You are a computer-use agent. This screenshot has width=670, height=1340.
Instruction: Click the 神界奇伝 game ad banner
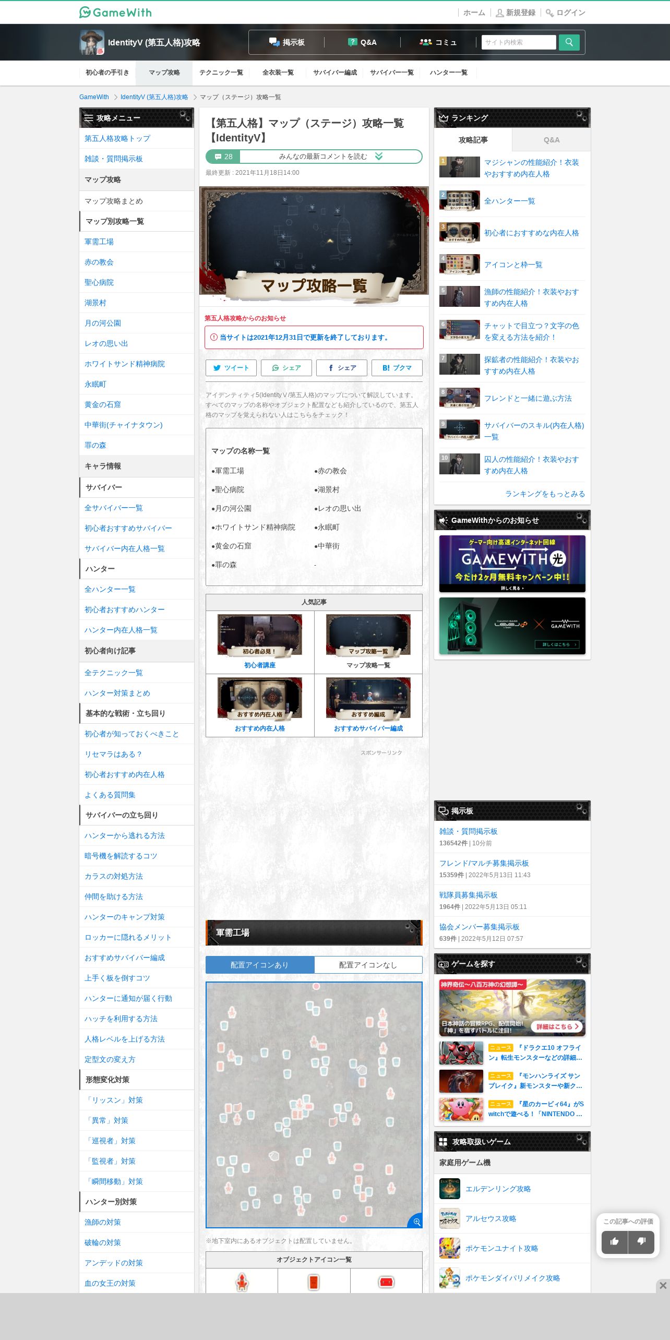coord(512,1008)
